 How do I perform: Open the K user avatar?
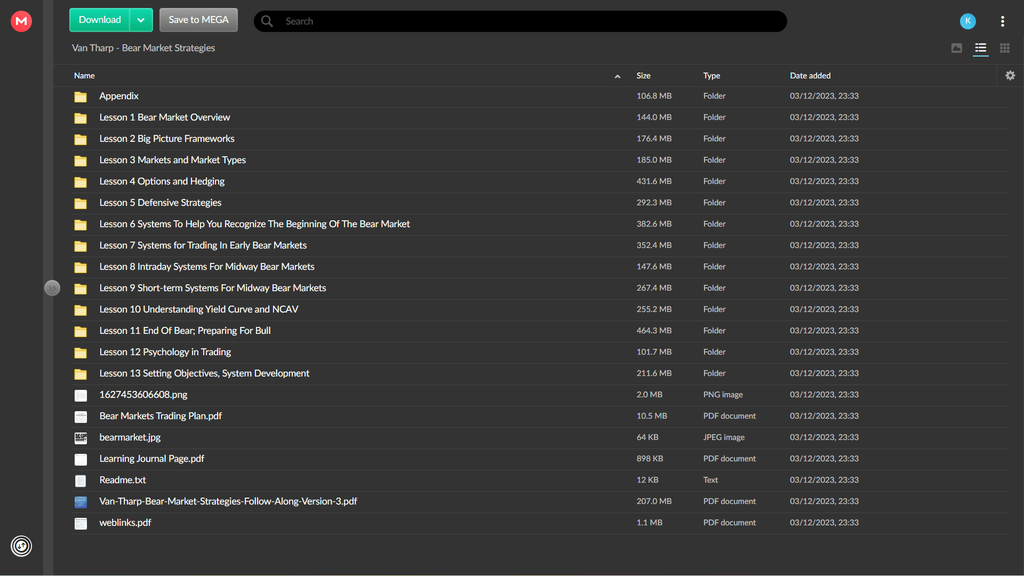(x=967, y=21)
